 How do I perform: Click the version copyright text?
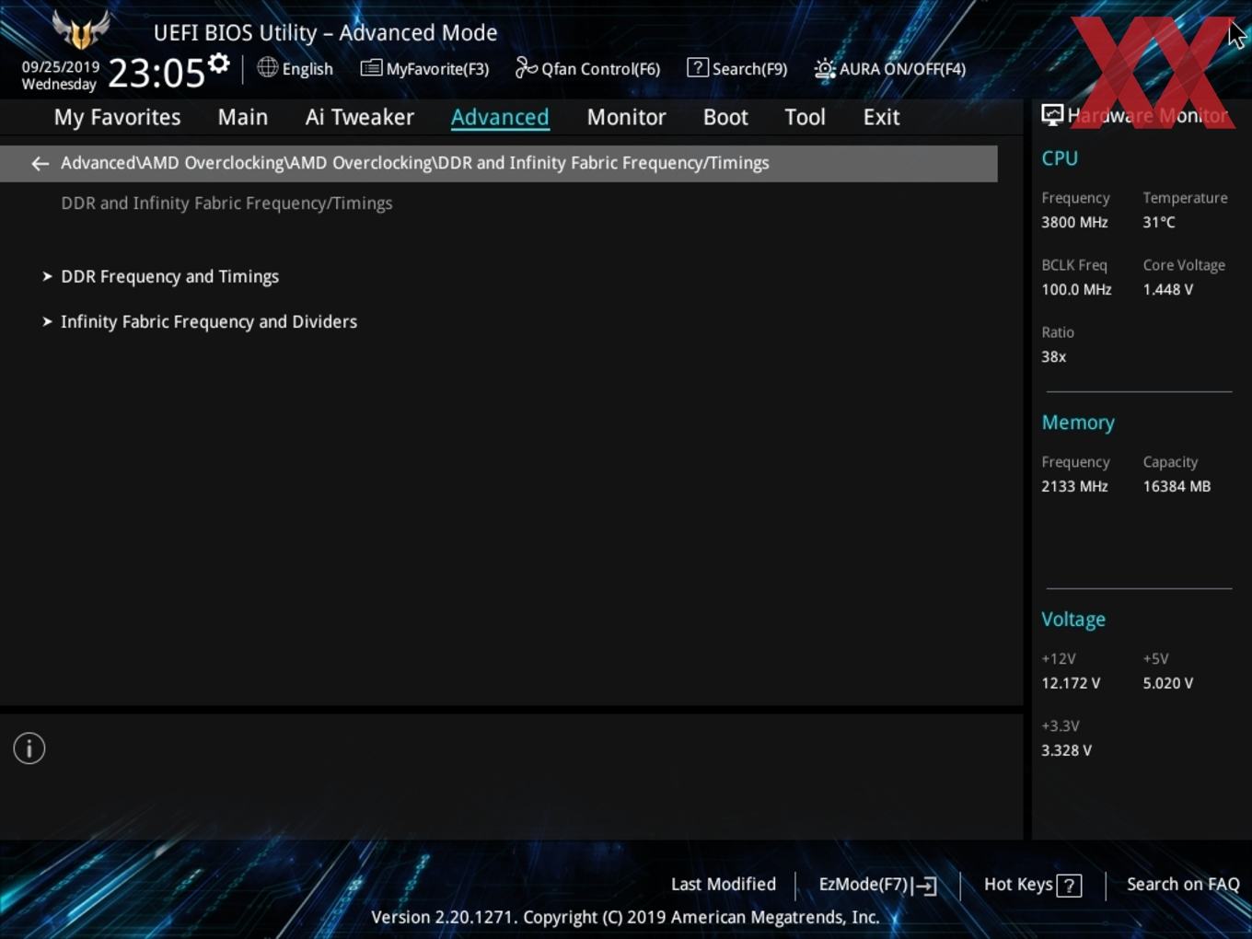point(625,917)
